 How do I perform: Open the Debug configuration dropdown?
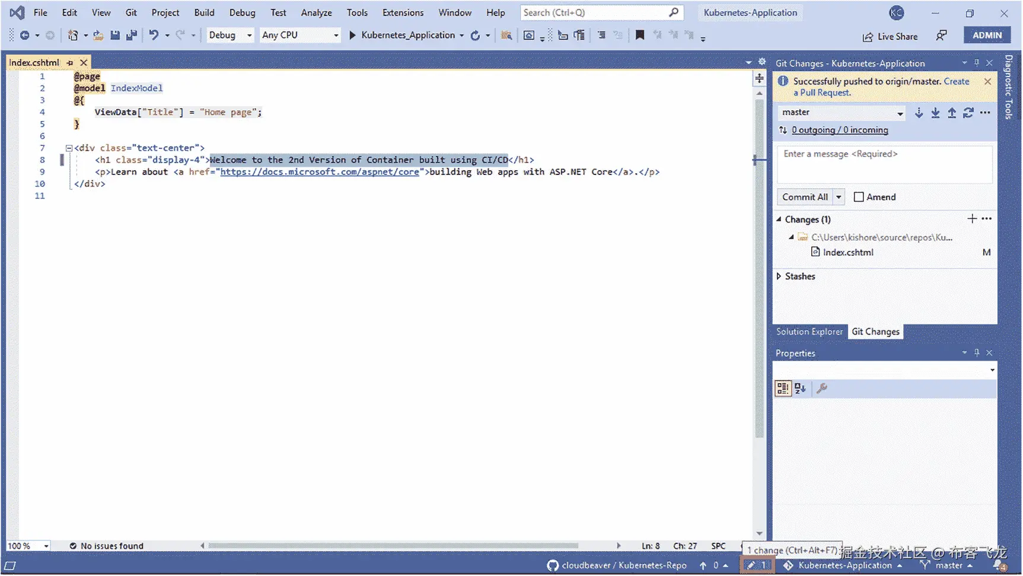click(x=230, y=36)
